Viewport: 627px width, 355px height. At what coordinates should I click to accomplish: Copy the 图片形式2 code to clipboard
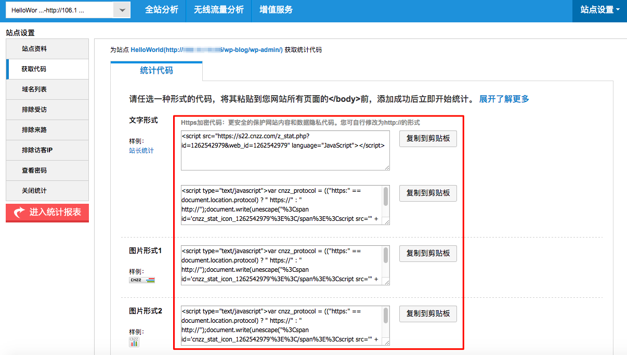coord(428,314)
